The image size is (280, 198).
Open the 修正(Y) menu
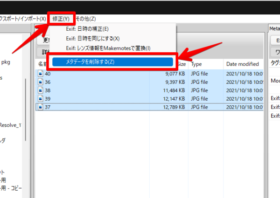pos(61,19)
